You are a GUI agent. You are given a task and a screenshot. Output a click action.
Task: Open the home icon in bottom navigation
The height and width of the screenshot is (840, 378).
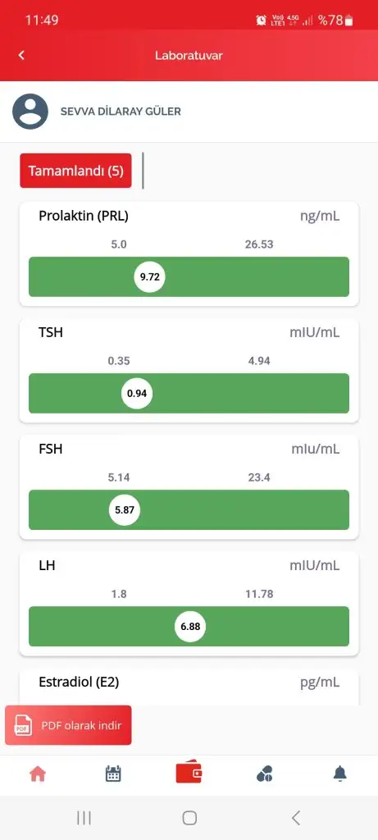pos(38,774)
